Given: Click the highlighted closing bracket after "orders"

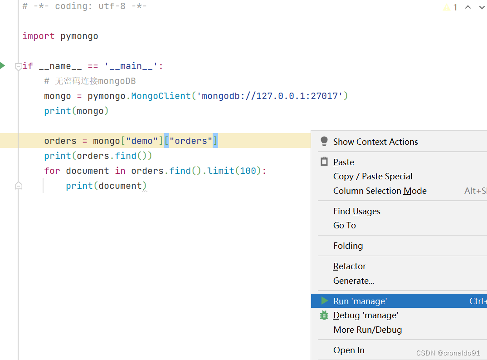Looking at the screenshot, I should point(215,141).
